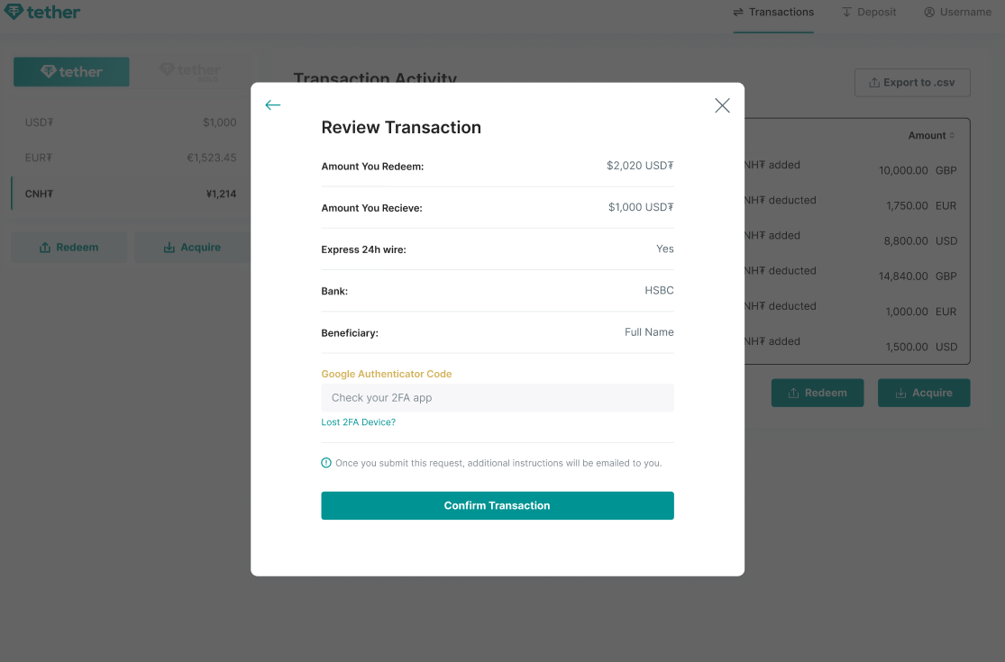Click the Tether diamond logo in the header
The height and width of the screenshot is (662, 1005).
[x=15, y=12]
